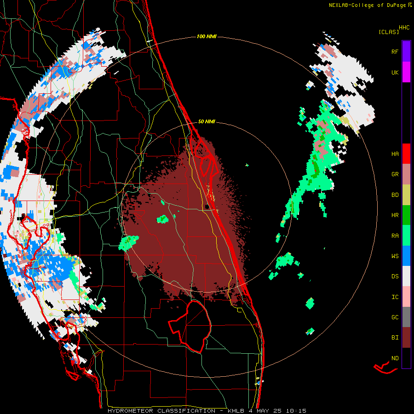This screenshot has width=414, height=414.
Task: Select the BD yellow legend block
Action: coord(406,195)
